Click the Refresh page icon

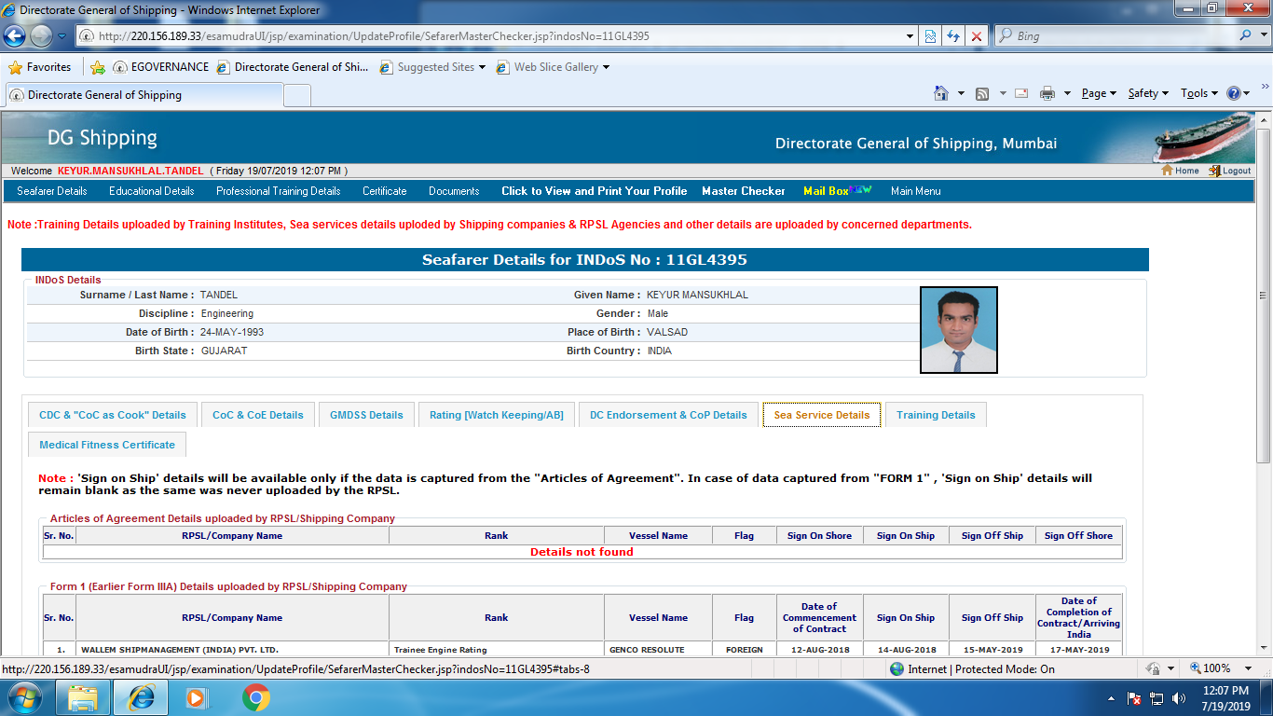(952, 36)
